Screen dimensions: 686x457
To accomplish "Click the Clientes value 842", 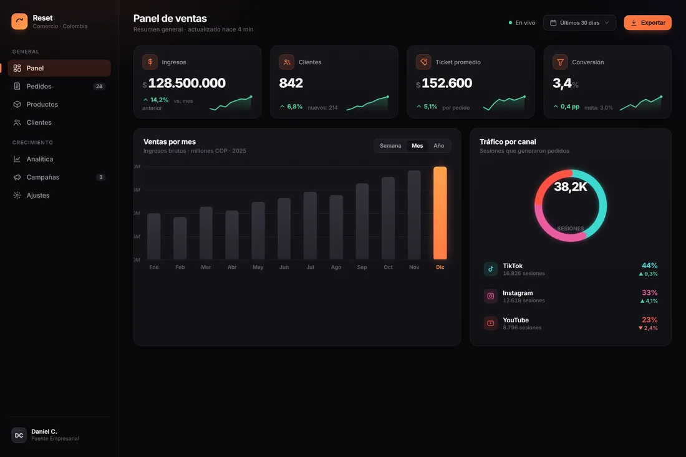I will [291, 83].
